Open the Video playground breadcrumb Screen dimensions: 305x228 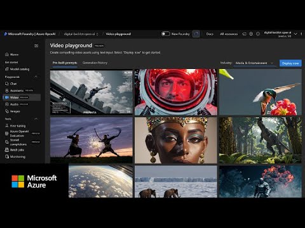click(x=118, y=34)
